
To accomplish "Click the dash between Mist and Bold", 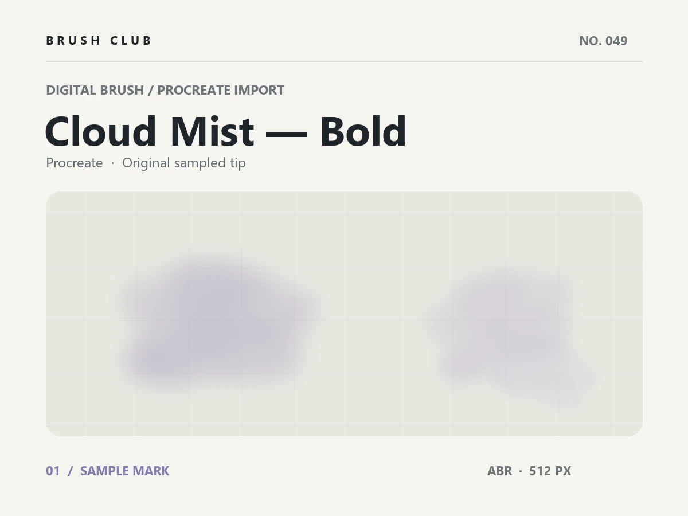I will (287, 134).
